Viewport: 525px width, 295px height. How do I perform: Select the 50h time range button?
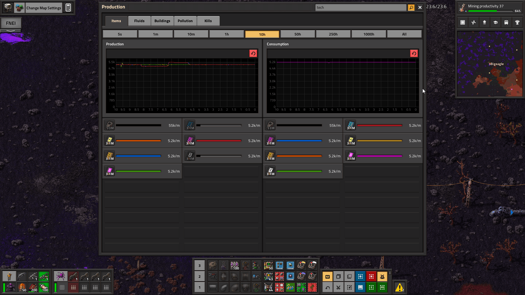(x=297, y=34)
